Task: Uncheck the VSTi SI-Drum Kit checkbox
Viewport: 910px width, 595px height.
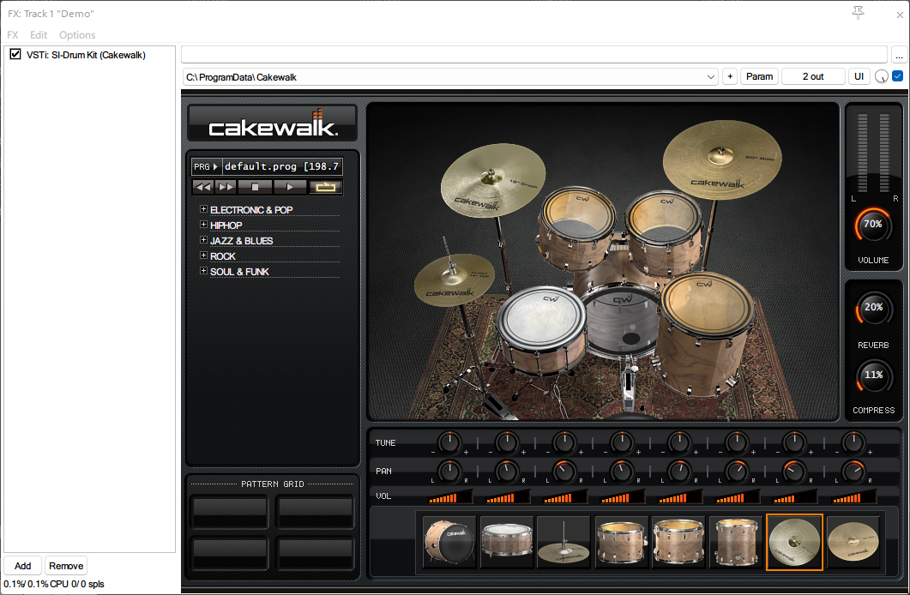Action: tap(15, 55)
